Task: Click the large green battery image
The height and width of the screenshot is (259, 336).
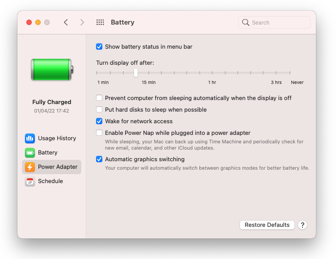Action: pos(52,70)
